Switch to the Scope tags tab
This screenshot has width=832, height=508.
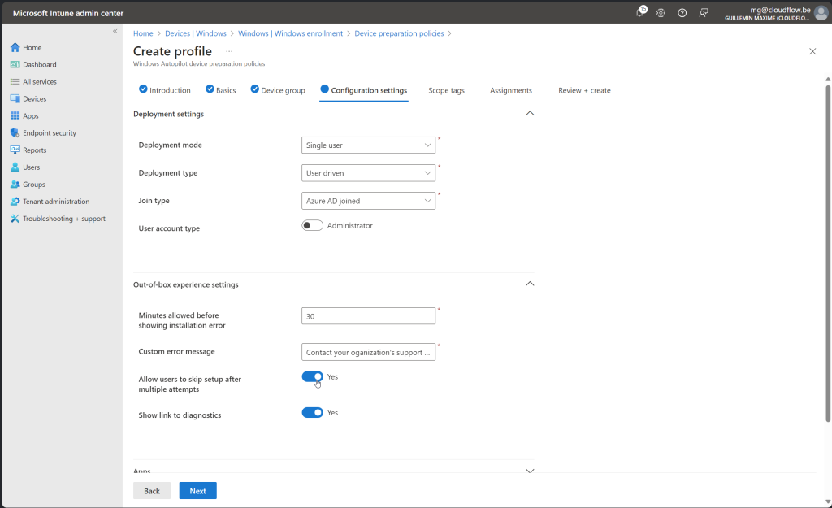[x=446, y=90]
